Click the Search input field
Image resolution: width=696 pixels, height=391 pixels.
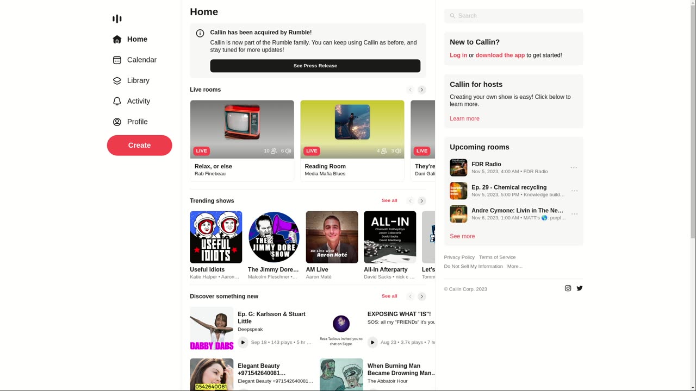513,16
